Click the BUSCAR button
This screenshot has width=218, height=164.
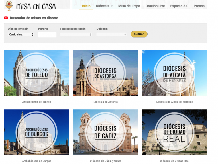pyautogui.click(x=139, y=34)
